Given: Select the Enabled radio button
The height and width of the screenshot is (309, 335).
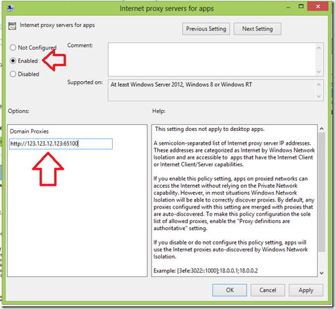Looking at the screenshot, I should 13,61.
